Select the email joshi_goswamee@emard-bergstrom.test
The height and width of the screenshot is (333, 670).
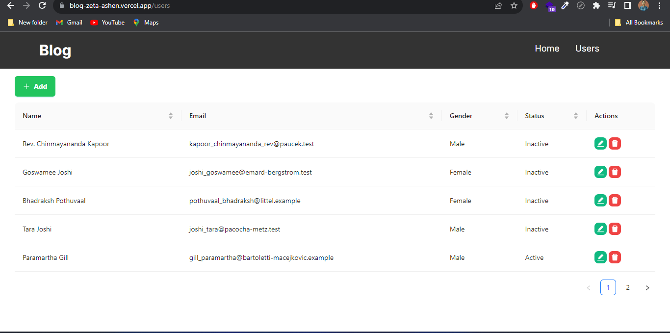[251, 172]
